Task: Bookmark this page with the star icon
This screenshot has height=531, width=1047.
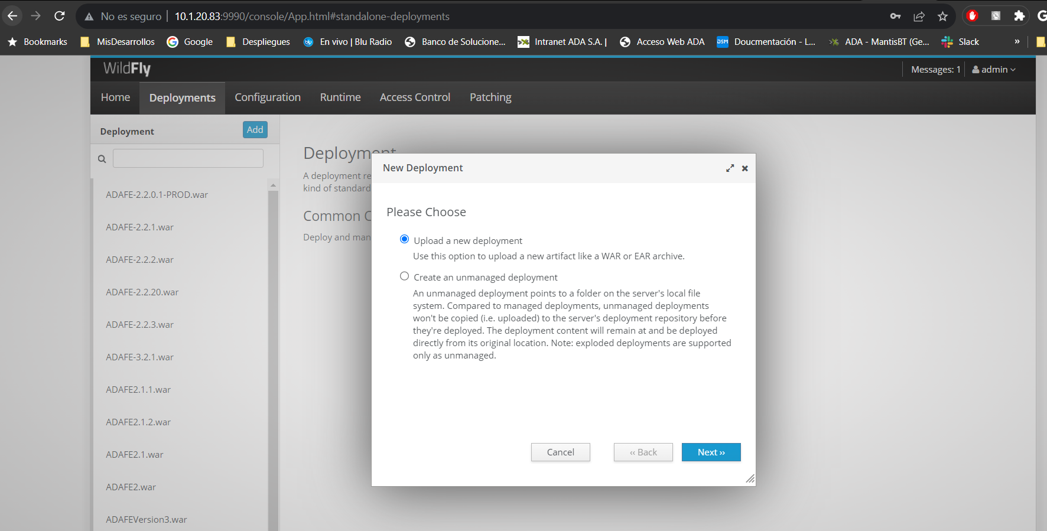Action: click(x=942, y=16)
